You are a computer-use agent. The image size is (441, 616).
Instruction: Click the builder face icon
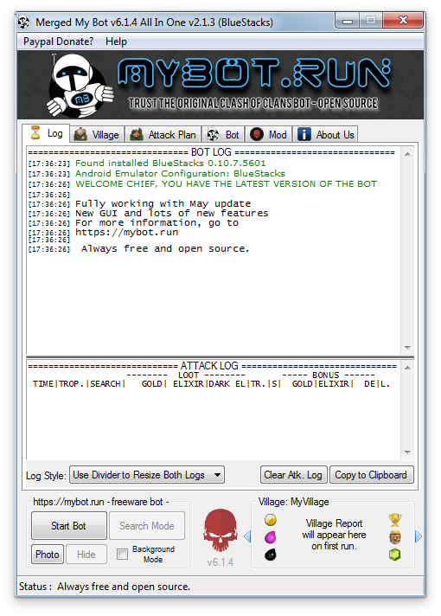tap(395, 537)
